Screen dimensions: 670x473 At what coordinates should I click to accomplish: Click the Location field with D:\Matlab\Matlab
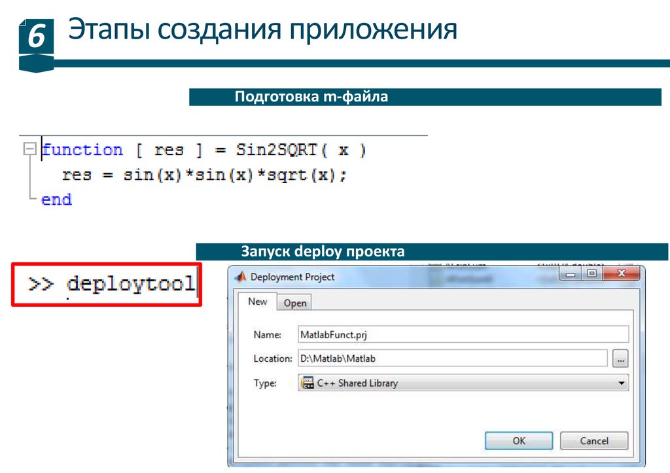point(452,359)
